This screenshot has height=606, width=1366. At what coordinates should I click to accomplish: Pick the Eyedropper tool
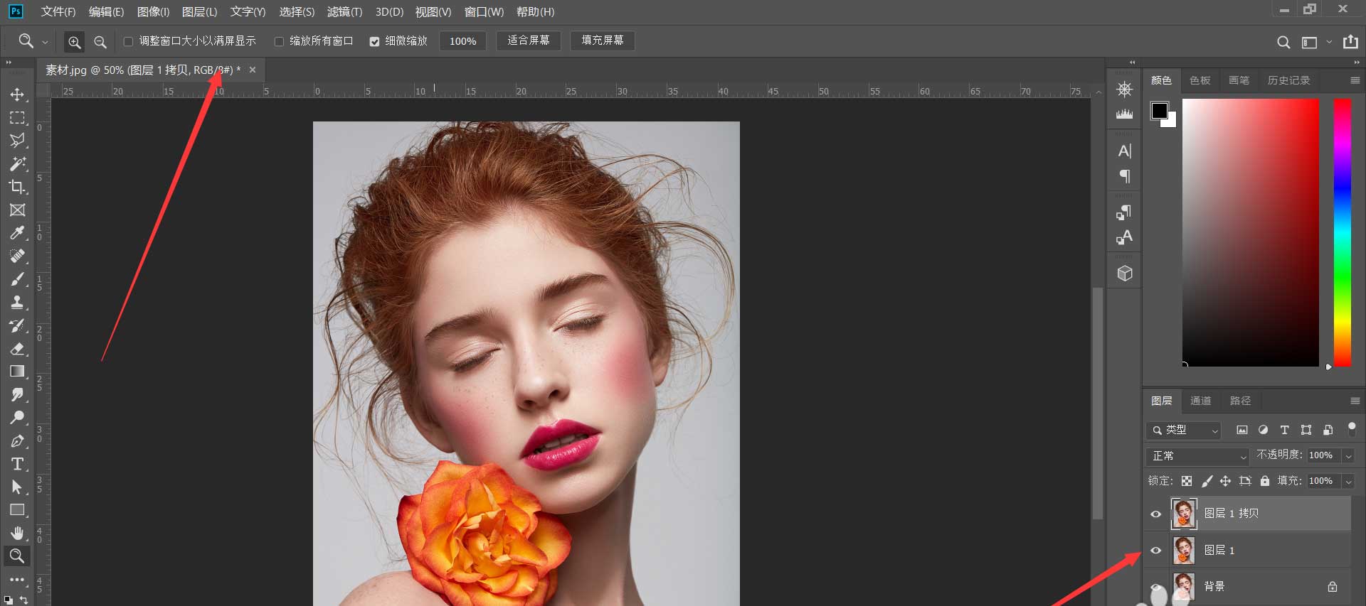pyautogui.click(x=17, y=233)
